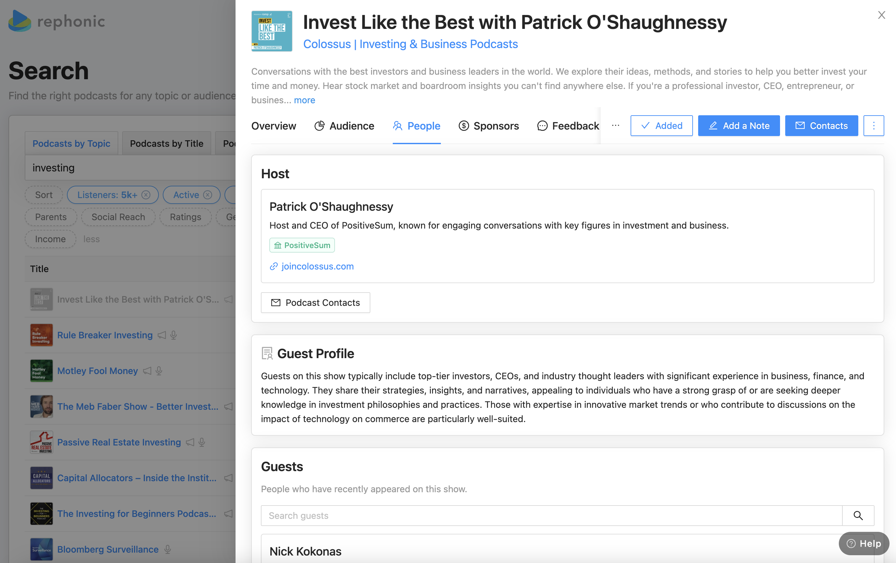Remove the Active filter chip
Screen dimensions: 896x563
[208, 195]
